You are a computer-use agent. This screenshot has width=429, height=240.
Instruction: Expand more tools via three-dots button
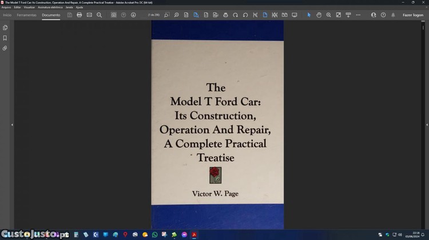(358, 15)
